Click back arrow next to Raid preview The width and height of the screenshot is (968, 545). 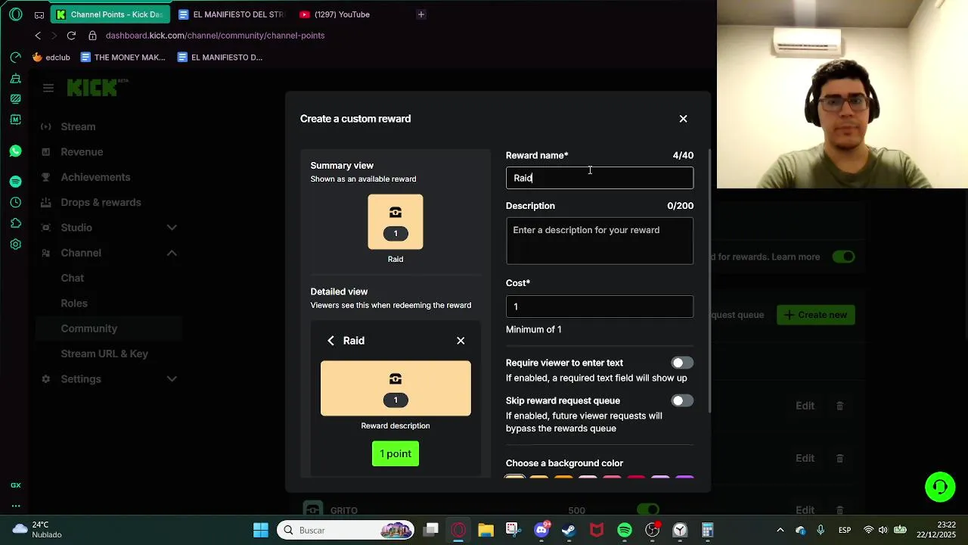click(330, 341)
